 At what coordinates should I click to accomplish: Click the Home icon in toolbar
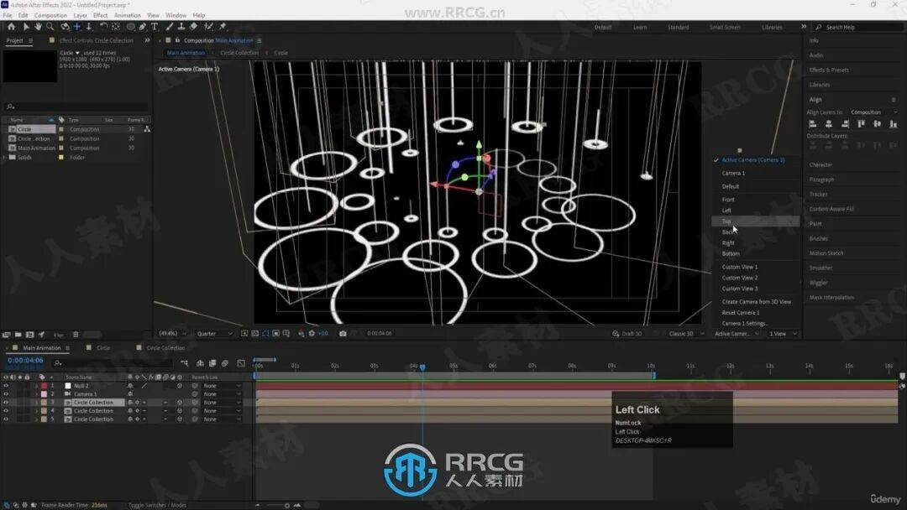point(11,27)
